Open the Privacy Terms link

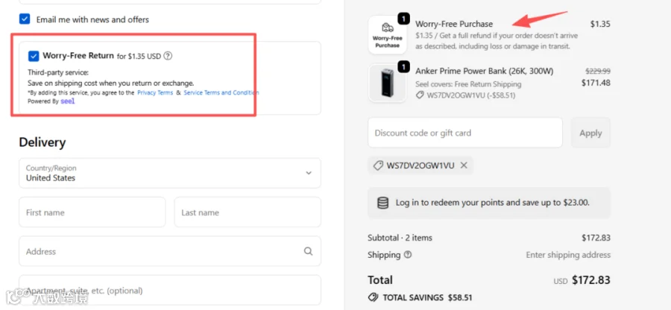coord(155,93)
